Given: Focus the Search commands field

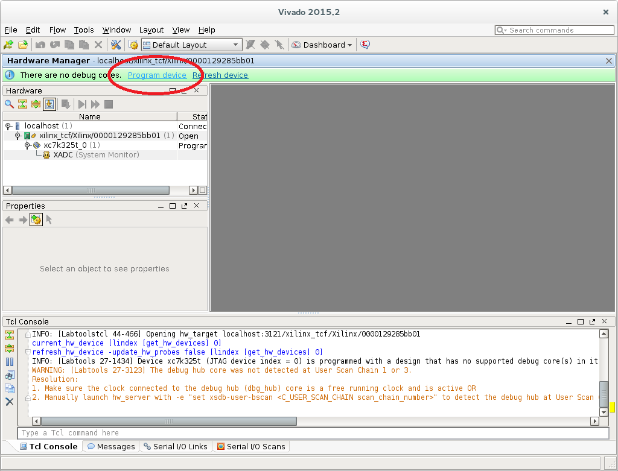Looking at the screenshot, I should click(x=554, y=30).
